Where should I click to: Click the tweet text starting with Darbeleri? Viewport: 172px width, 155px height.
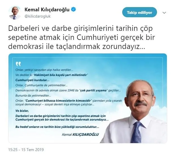point(81,37)
